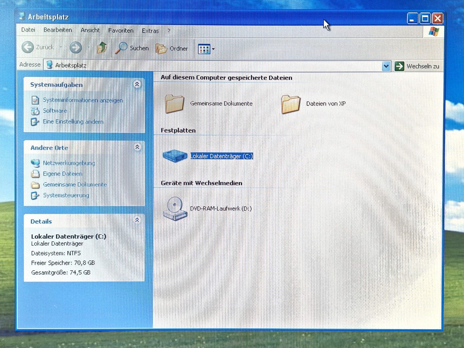Screen dimensions: 464x348
Task: Open the Systemsteuerung link
Action: [x=66, y=195]
